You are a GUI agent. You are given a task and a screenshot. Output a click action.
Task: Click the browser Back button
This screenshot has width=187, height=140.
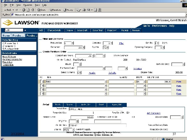(8, 10)
